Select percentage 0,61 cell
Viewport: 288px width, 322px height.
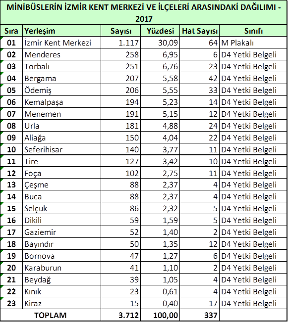point(160,291)
